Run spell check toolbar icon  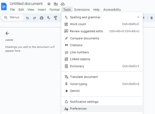(x=49, y=18)
